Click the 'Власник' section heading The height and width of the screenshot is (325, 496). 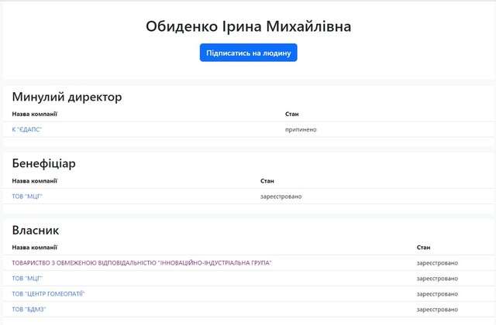[36, 230]
